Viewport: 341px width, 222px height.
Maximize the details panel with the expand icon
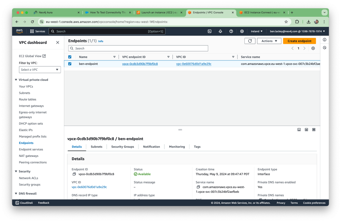pyautogui.click(x=313, y=130)
